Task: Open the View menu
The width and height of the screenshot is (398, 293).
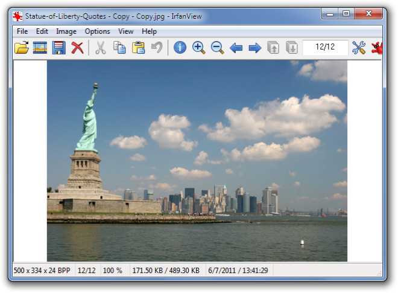Action: tap(125, 31)
